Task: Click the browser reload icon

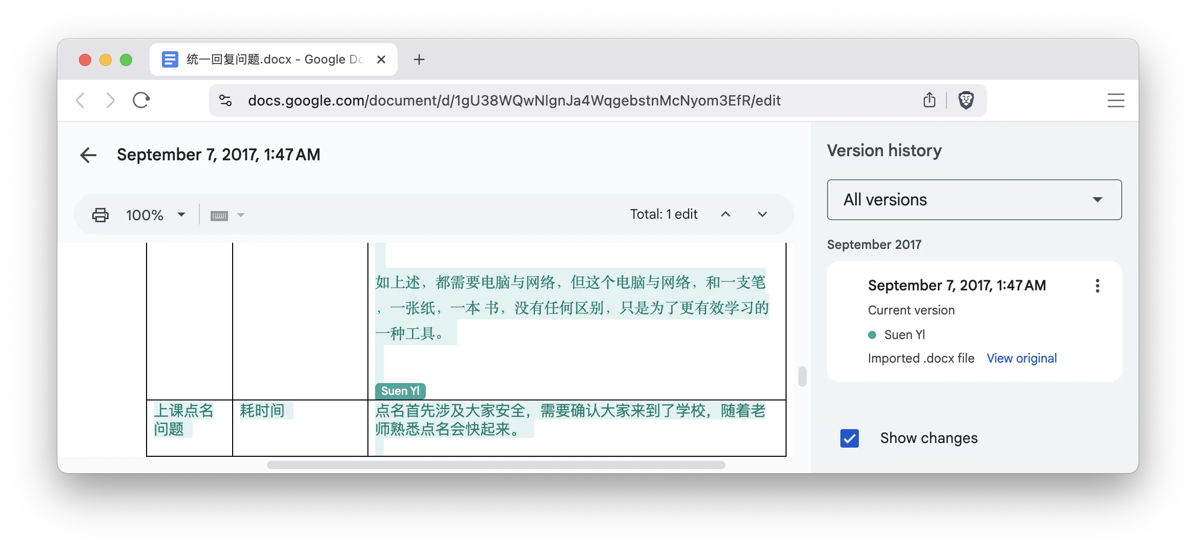Action: tap(141, 100)
